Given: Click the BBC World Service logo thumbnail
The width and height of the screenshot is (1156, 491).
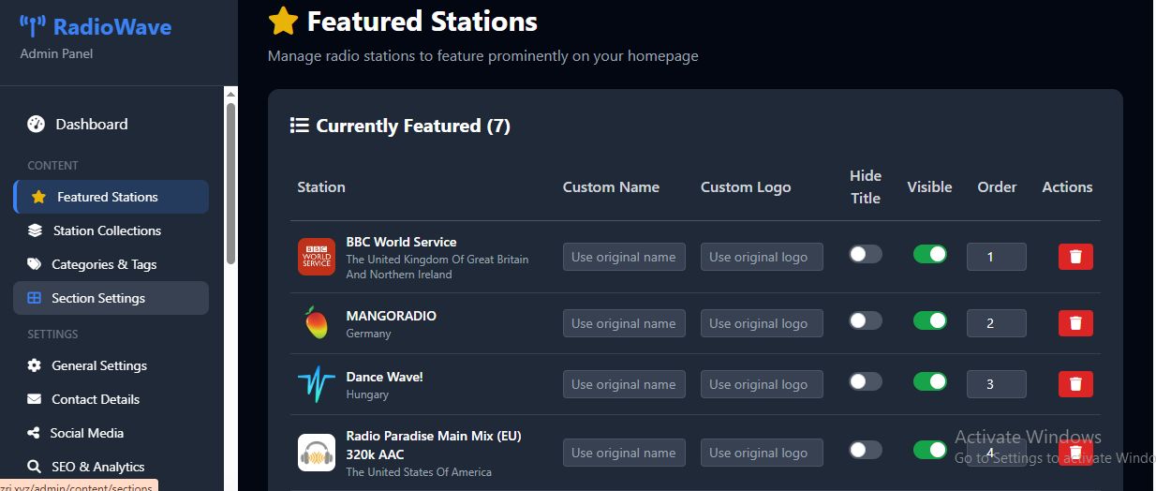Looking at the screenshot, I should [x=317, y=257].
